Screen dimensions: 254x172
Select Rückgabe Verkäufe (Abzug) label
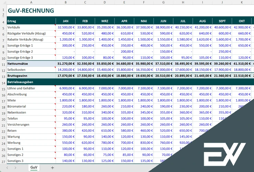coord(31,33)
